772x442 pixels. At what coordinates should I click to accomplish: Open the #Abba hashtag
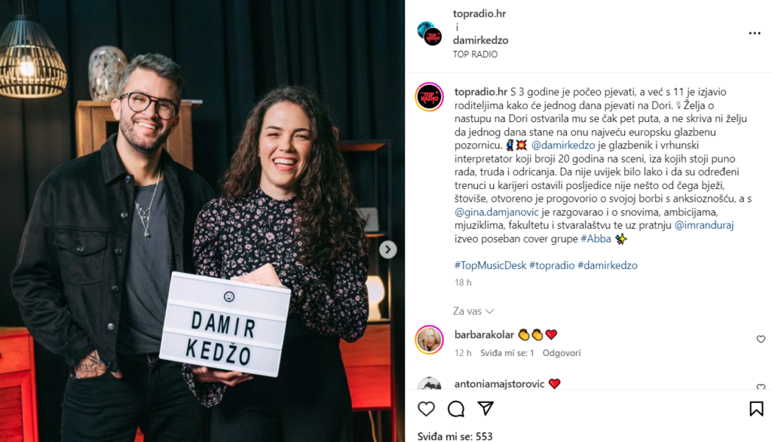tap(596, 239)
